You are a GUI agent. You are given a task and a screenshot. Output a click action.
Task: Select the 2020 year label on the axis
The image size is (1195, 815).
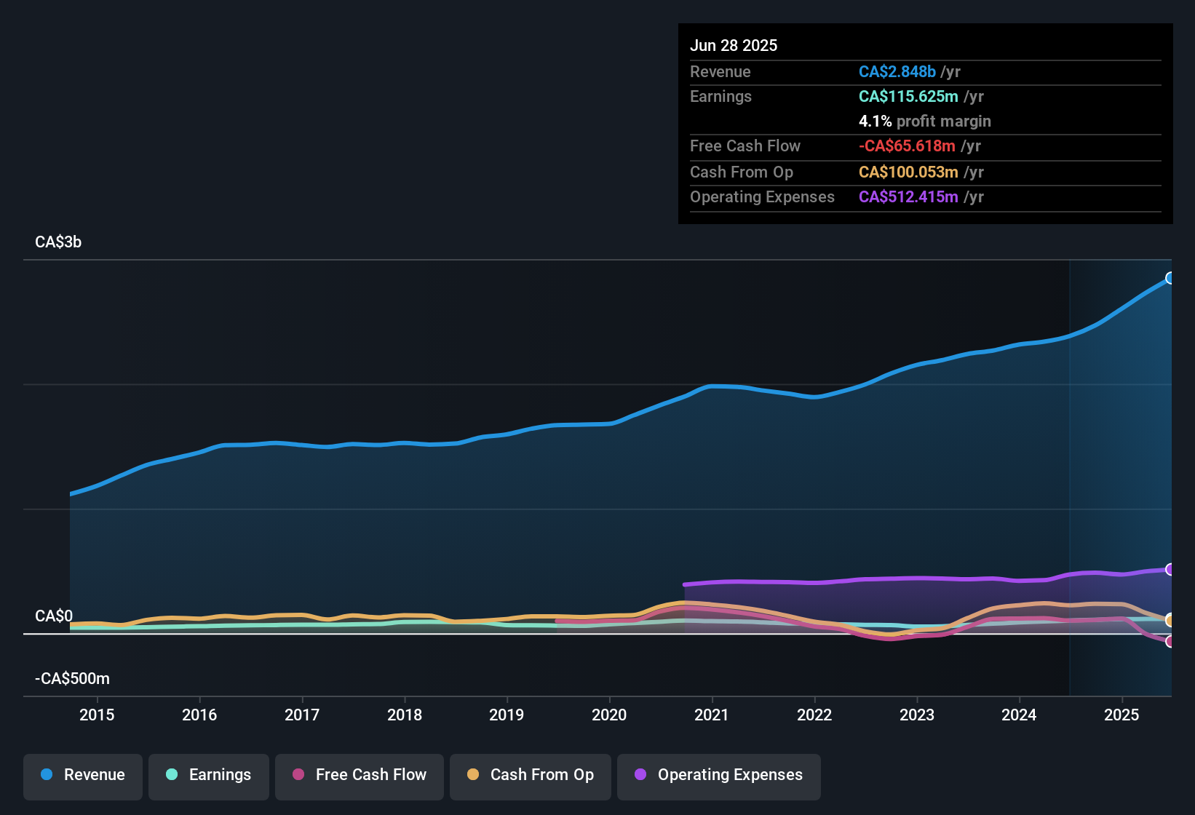click(x=610, y=715)
